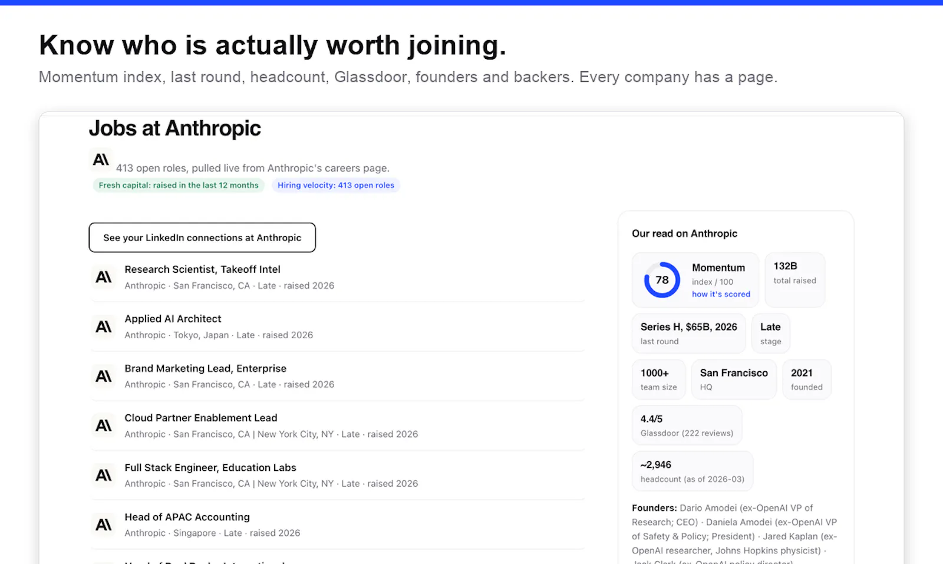Click the Anthropic logo beside the open roles count

[101, 160]
